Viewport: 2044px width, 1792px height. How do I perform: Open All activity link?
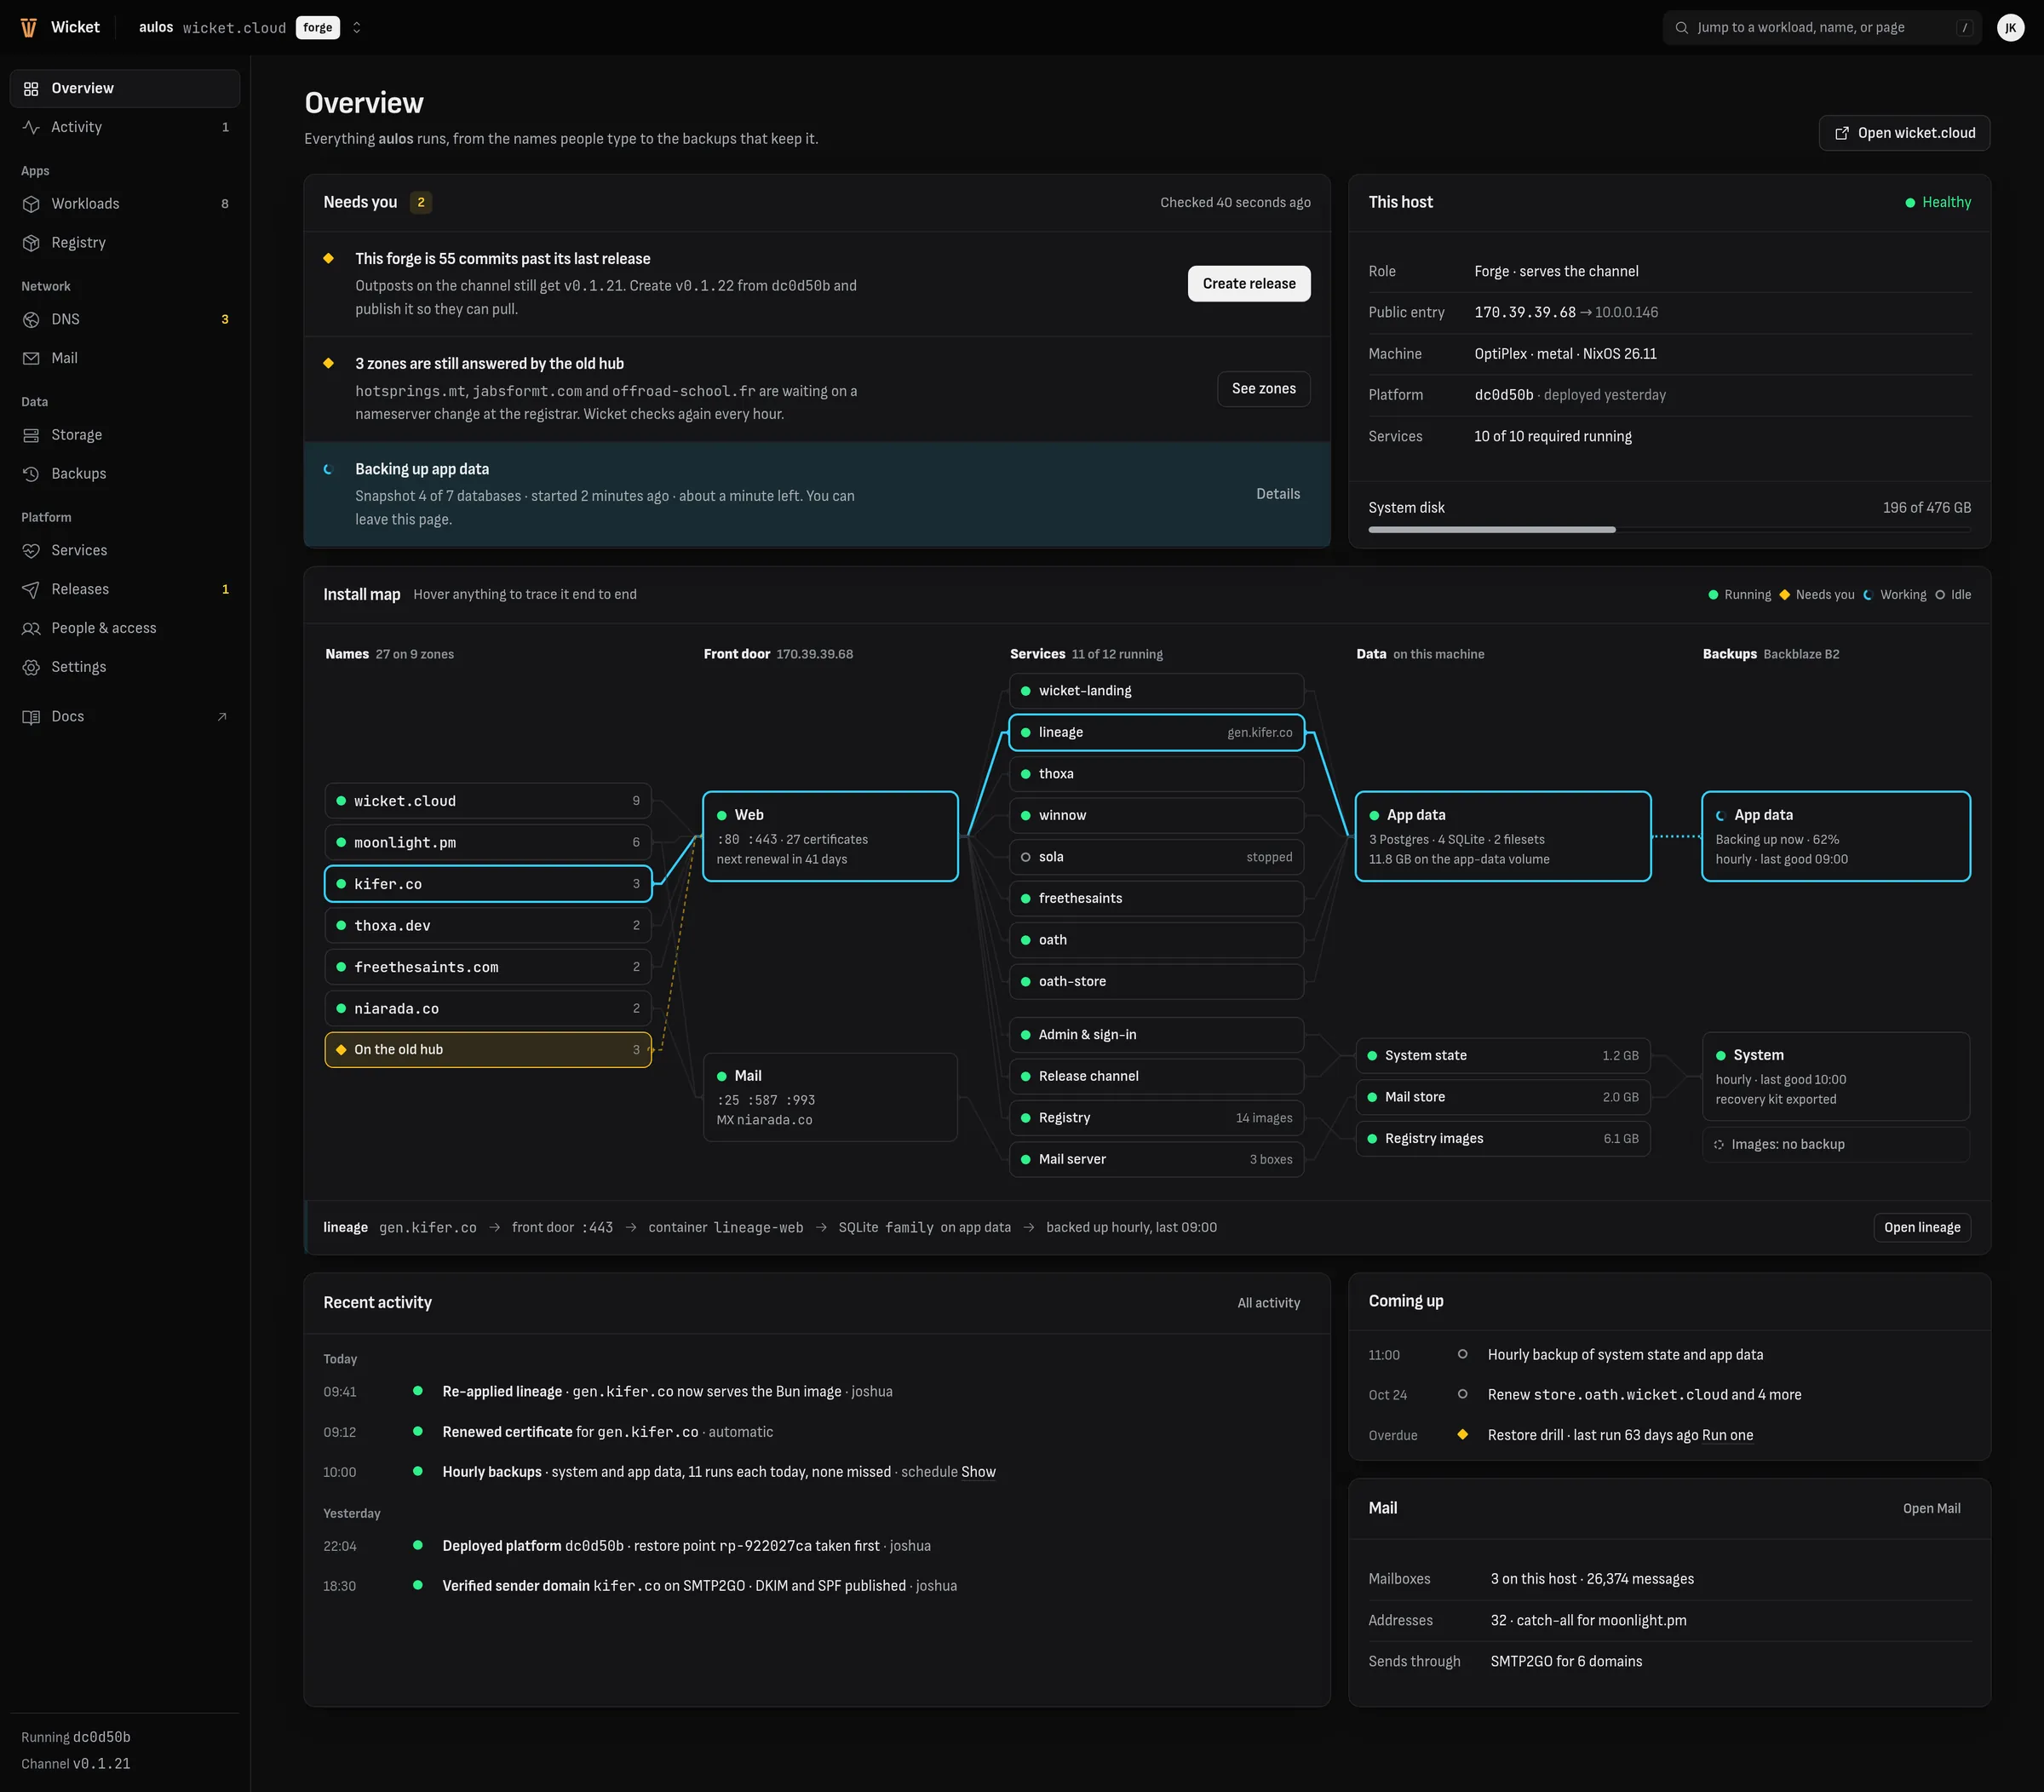tap(1268, 1303)
